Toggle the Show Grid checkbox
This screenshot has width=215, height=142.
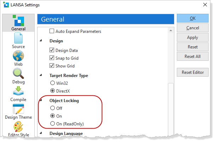coord(52,66)
